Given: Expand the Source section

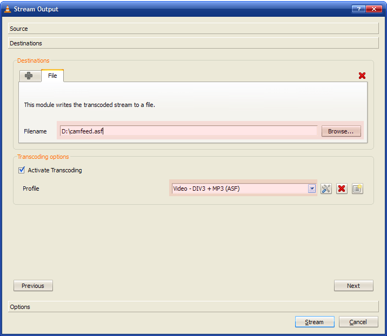Looking at the screenshot, I should 193,29.
